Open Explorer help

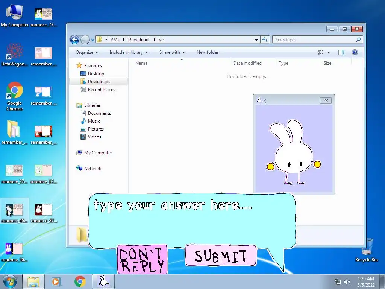(x=355, y=52)
